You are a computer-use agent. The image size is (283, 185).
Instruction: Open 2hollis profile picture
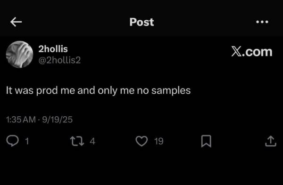click(x=19, y=55)
